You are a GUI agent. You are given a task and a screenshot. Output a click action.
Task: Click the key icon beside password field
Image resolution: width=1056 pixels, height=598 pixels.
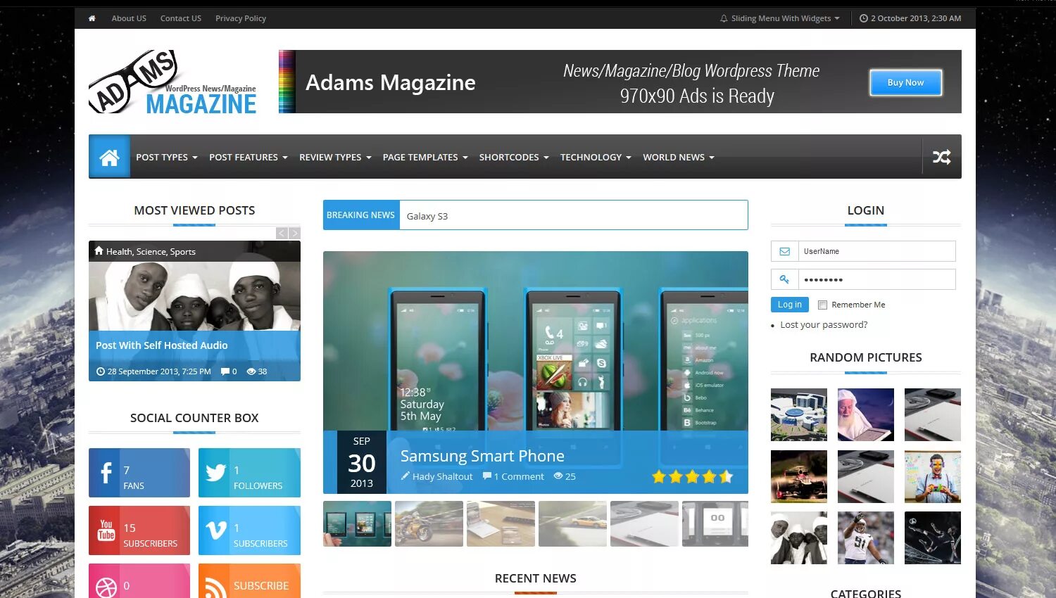click(785, 279)
